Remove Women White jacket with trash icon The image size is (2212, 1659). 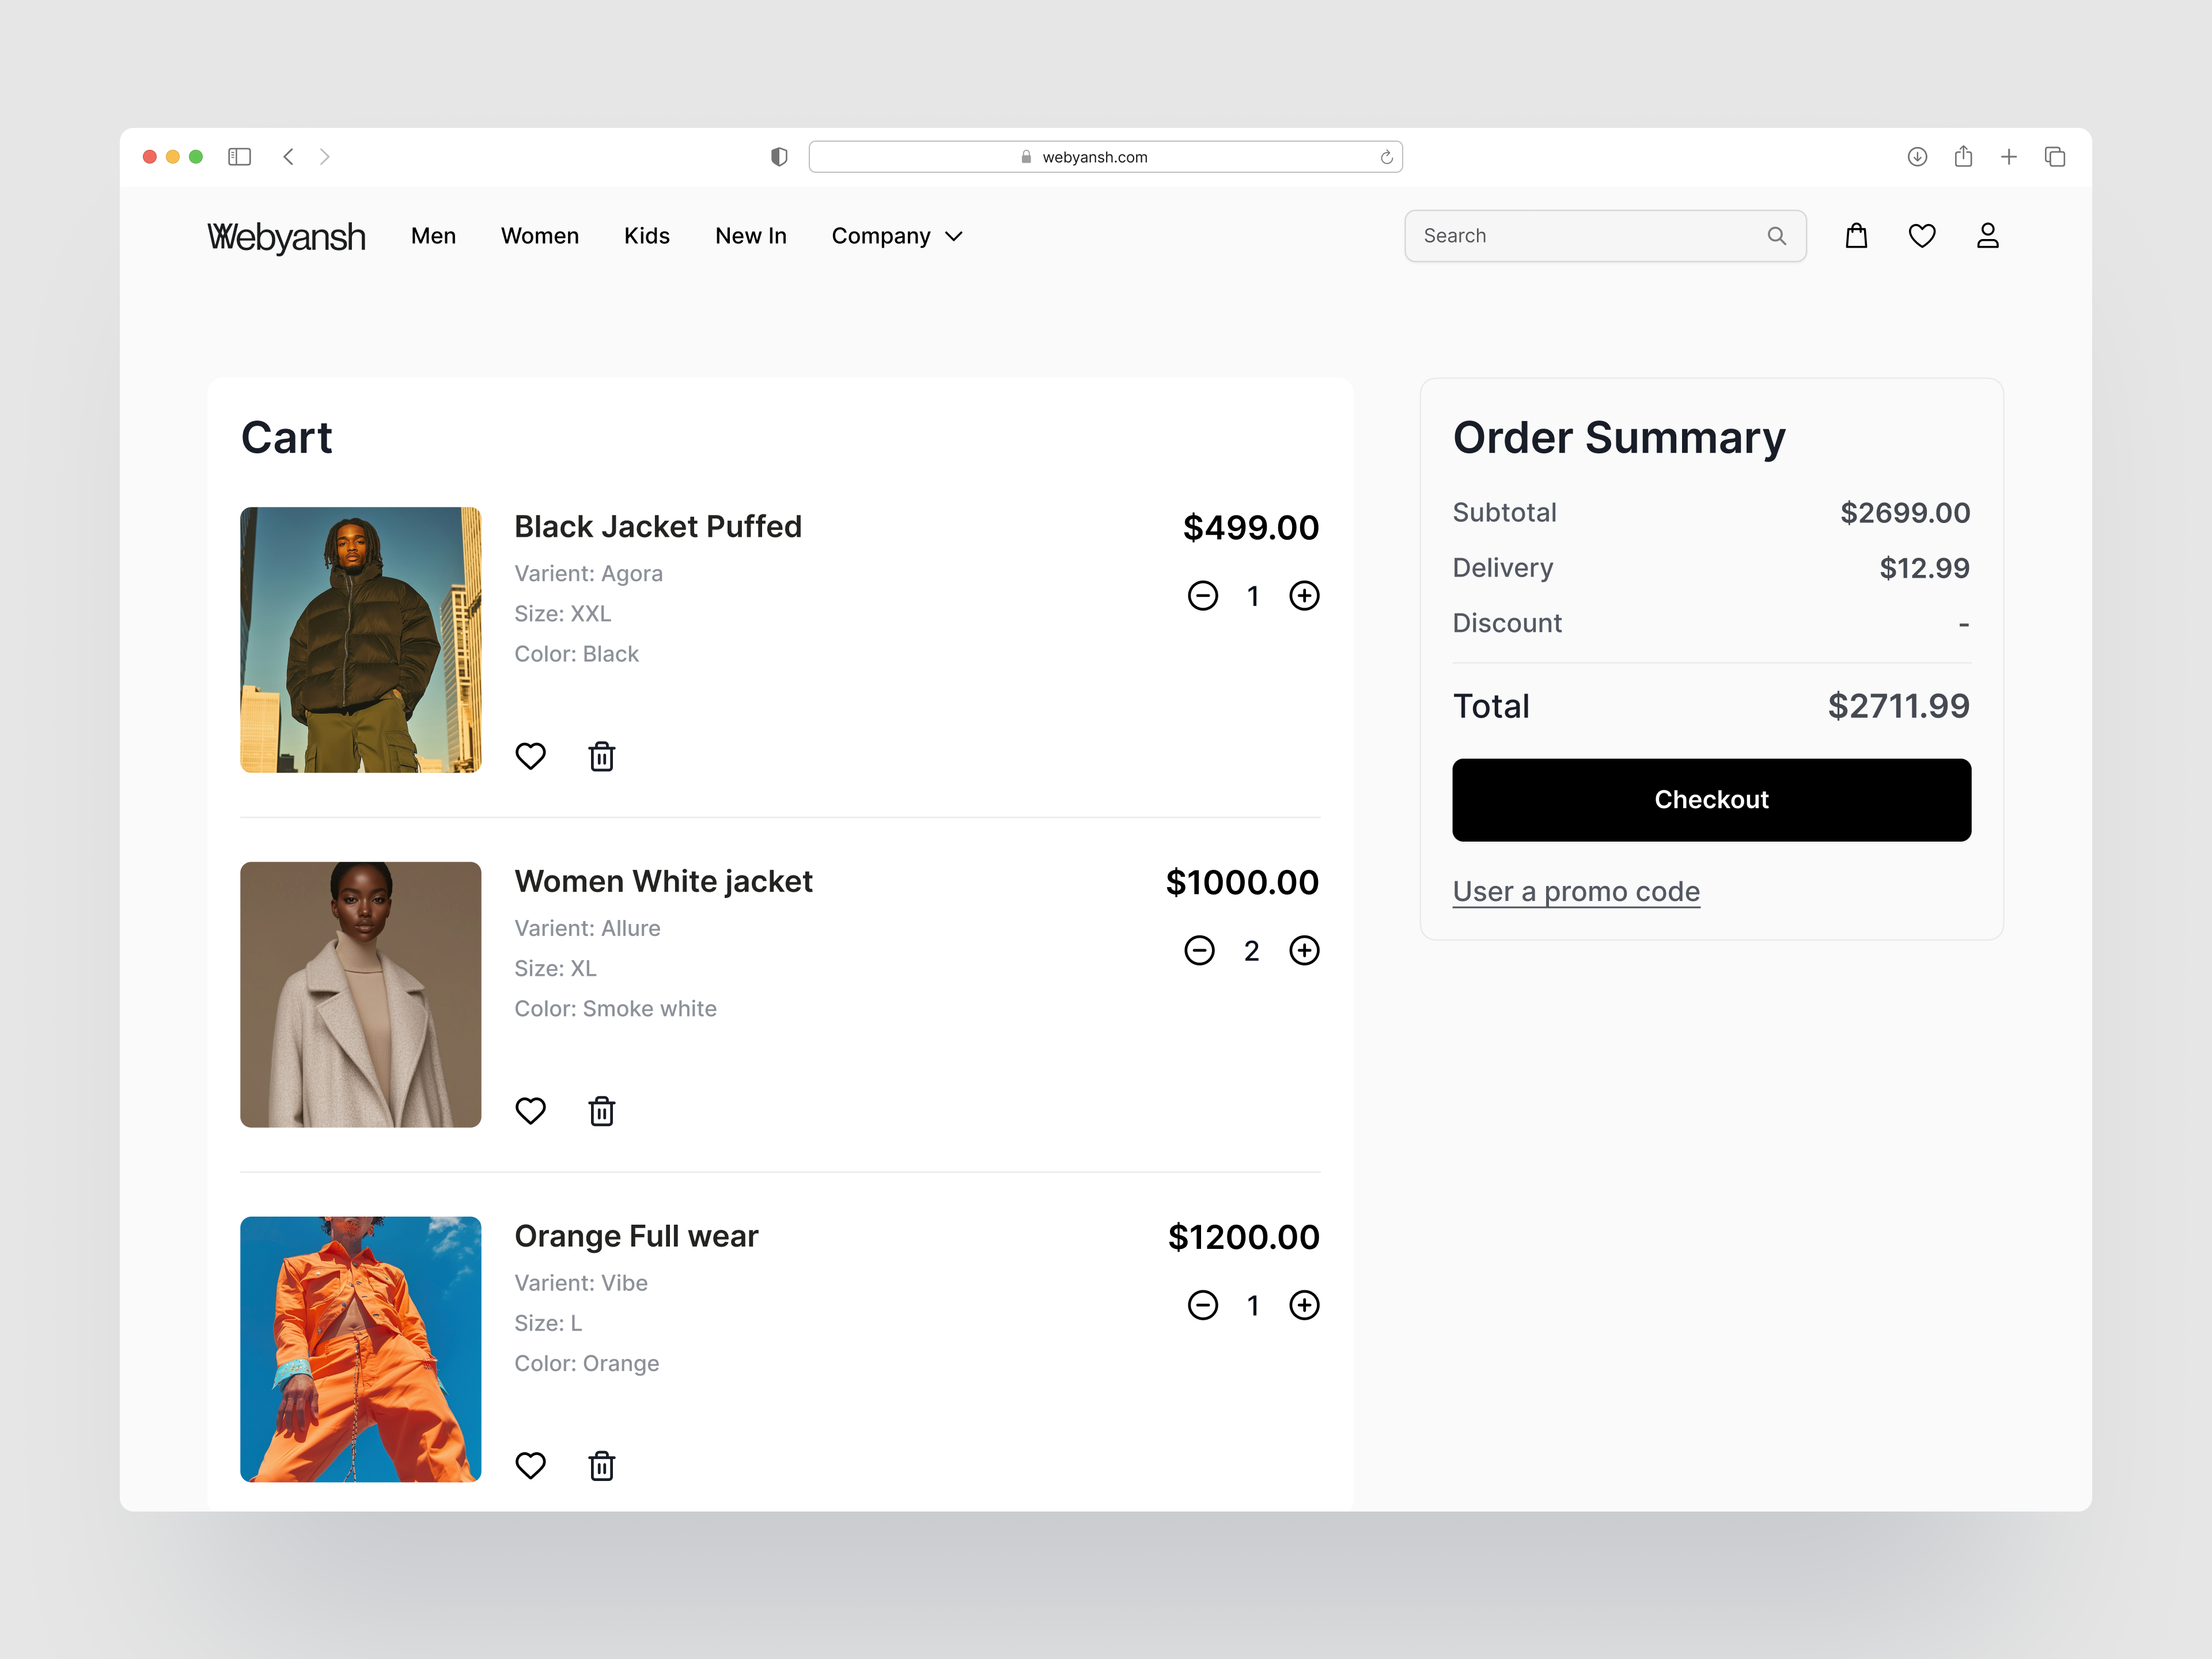coord(601,1111)
